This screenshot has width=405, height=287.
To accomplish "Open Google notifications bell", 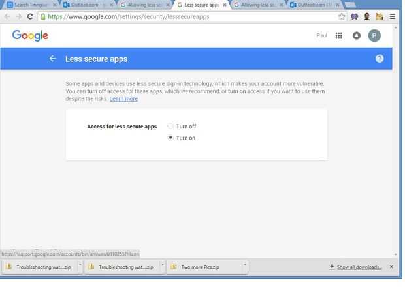I will [357, 36].
